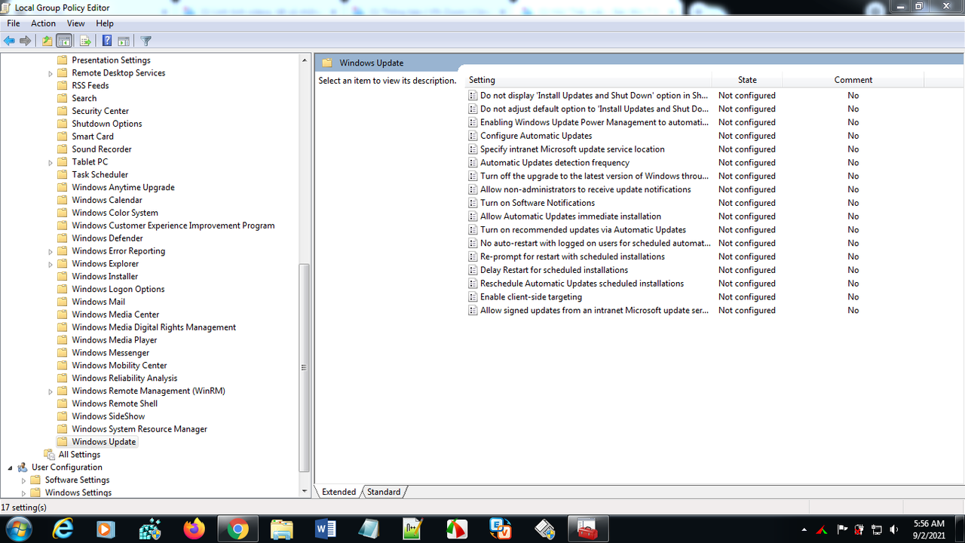This screenshot has height=543, width=965.
Task: Switch to the Extended tab
Action: 339,492
